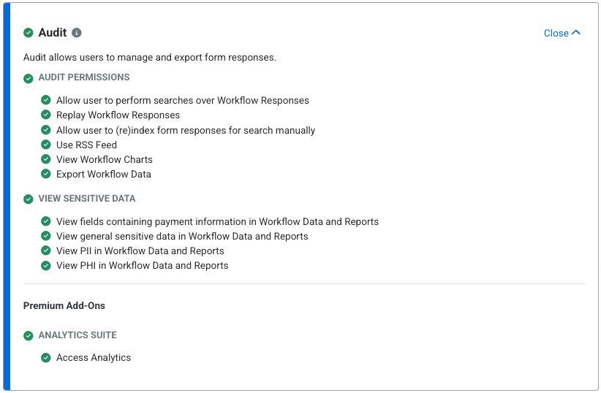
Task: Select the AUDIT PERMISSIONS section label
Action: pyautogui.click(x=84, y=77)
